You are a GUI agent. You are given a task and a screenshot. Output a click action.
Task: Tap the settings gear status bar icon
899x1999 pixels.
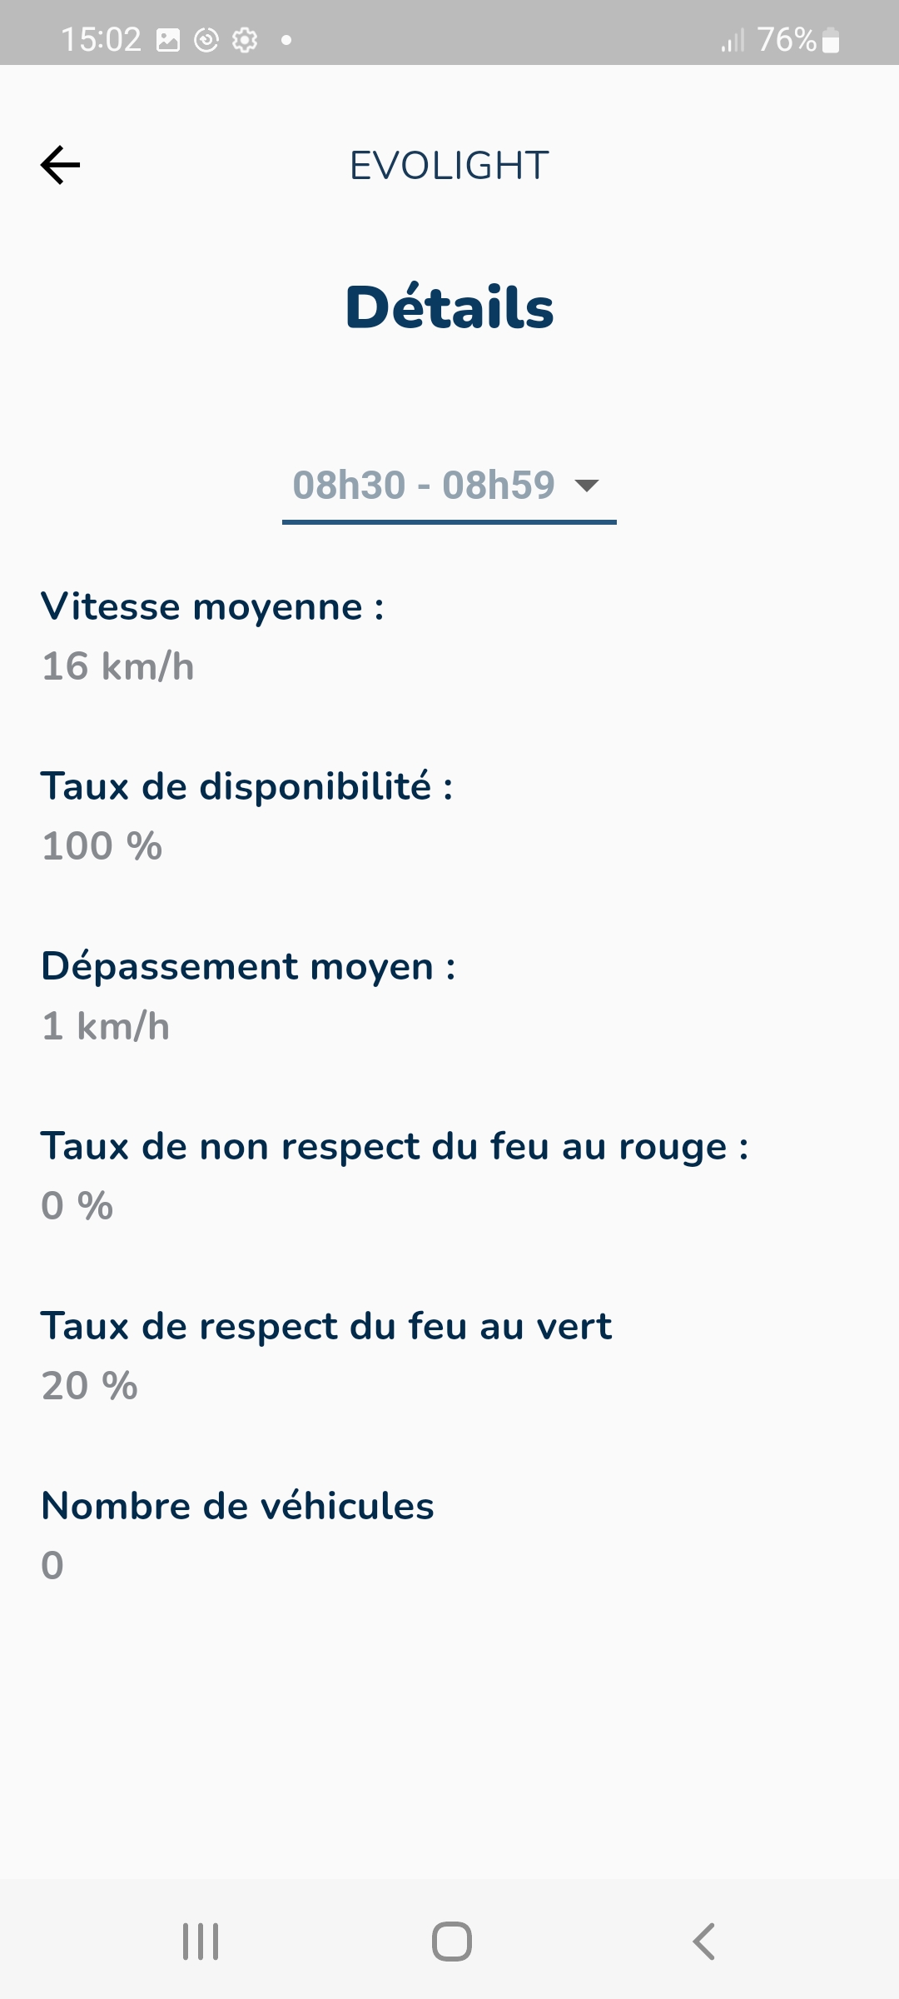pos(245,40)
